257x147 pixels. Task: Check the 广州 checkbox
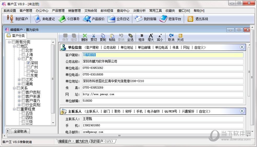28,67
